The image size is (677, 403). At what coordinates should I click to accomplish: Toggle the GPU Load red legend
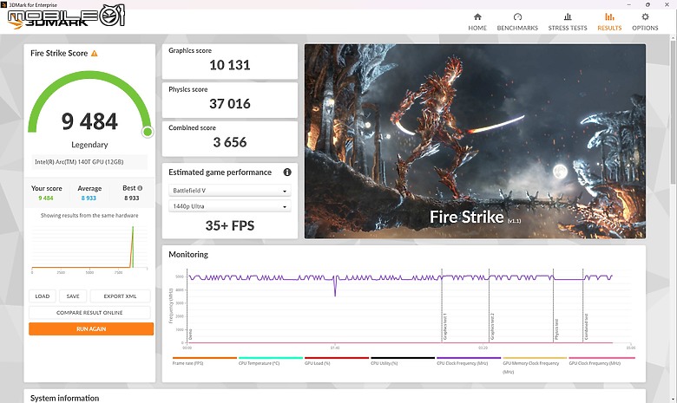tap(337, 361)
